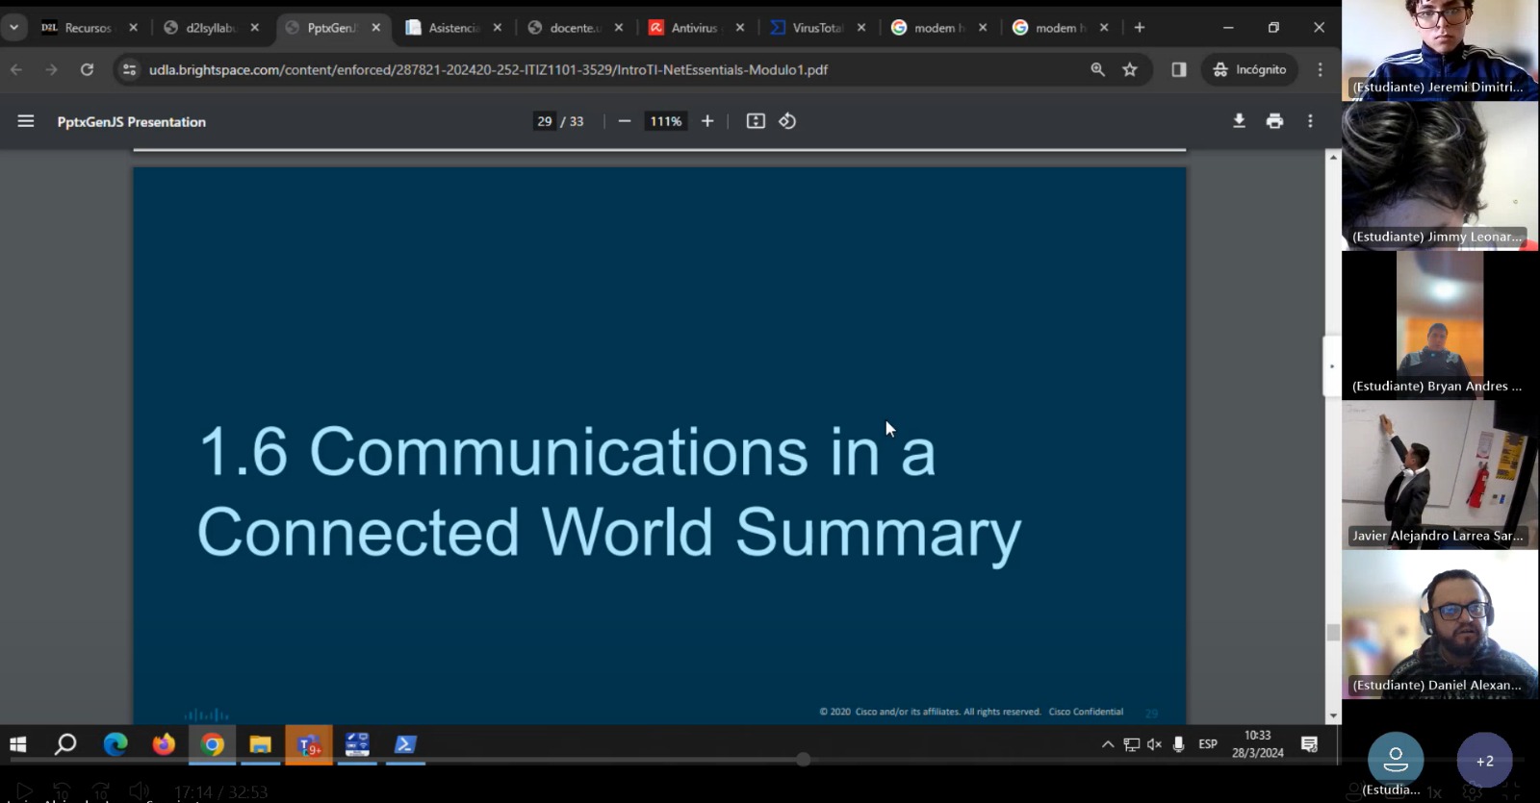This screenshot has width=1540, height=803.
Task: Bookmark this page with the star
Action: 1130,69
